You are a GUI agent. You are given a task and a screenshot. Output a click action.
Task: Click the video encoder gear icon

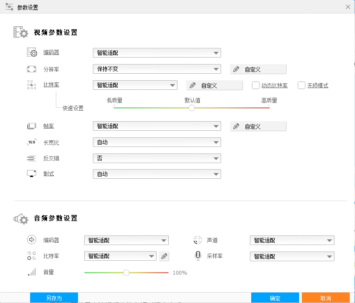(31, 52)
